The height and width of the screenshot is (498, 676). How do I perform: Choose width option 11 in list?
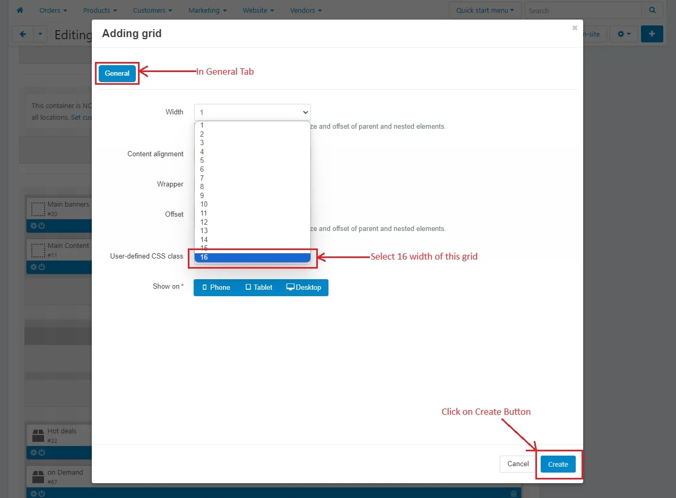[x=253, y=214]
